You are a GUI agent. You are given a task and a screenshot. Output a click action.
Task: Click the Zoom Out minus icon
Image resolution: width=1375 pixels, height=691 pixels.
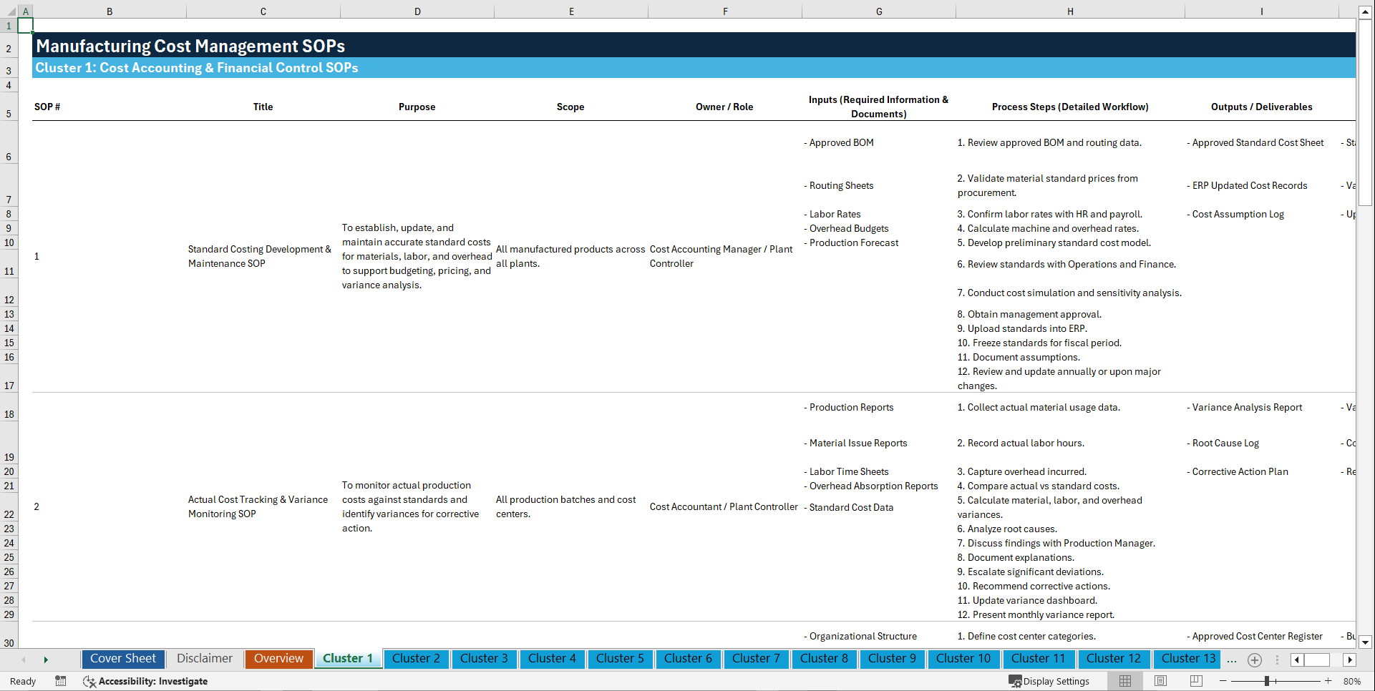(1223, 681)
